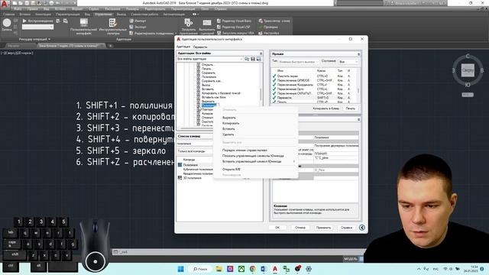The width and height of the screenshot is (489, 275).
Task: Open the Только все команды filter dropdown
Action: click(195, 151)
